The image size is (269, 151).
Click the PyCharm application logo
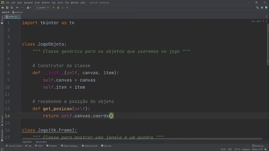[3, 3]
